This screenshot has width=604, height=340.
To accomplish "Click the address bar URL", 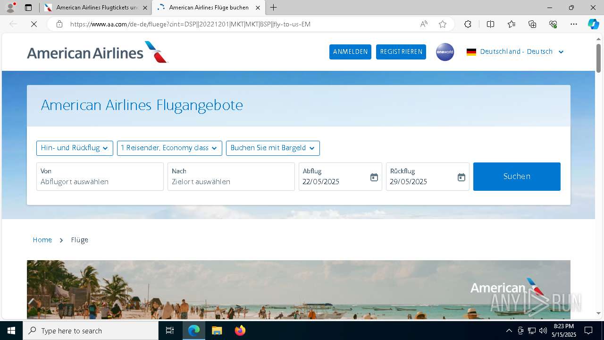I will point(190,24).
